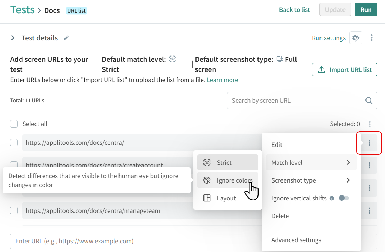Viewport: 385px width, 252px height.
Task: Enable the Ignore vertical shifts toggle
Action: pyautogui.click(x=344, y=198)
